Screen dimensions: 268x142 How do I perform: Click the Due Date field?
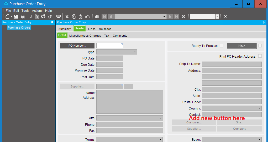(110, 64)
